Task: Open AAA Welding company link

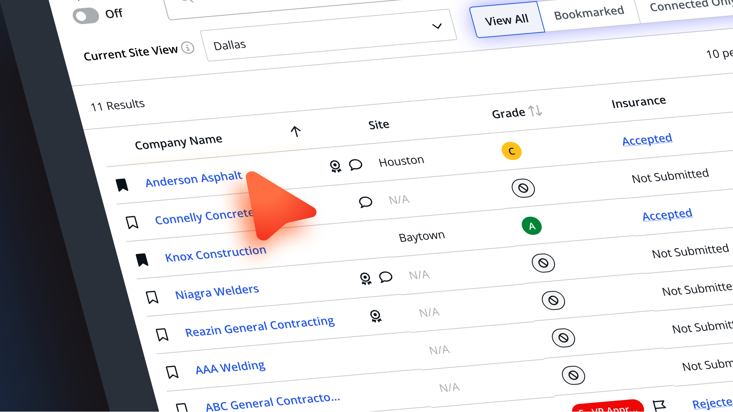Action: pos(230,367)
